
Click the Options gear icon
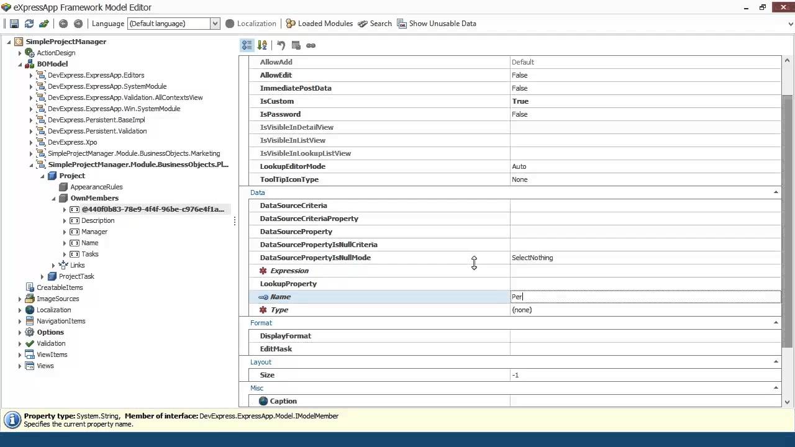coord(30,332)
